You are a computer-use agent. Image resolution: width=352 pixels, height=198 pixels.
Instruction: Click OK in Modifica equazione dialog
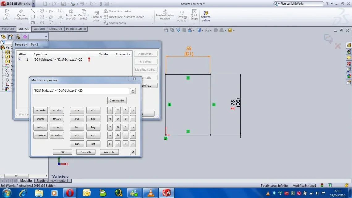pos(62,152)
